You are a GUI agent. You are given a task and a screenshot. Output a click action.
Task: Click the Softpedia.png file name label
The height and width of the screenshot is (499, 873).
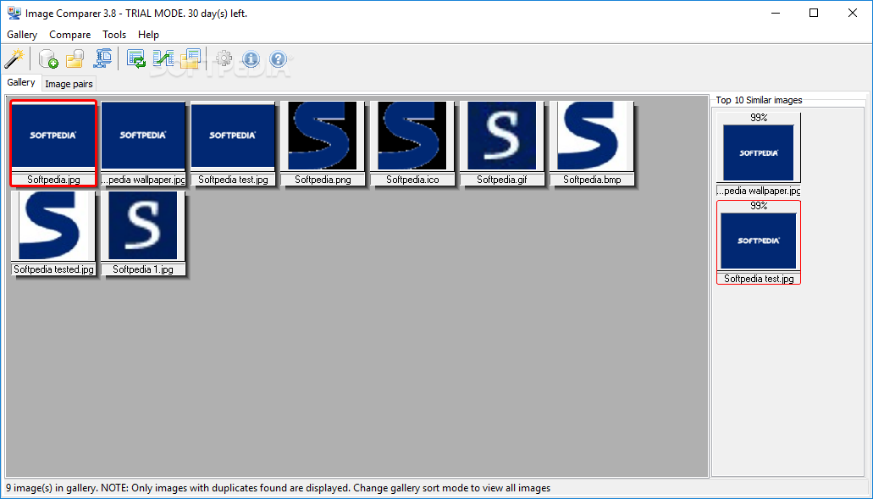point(323,180)
